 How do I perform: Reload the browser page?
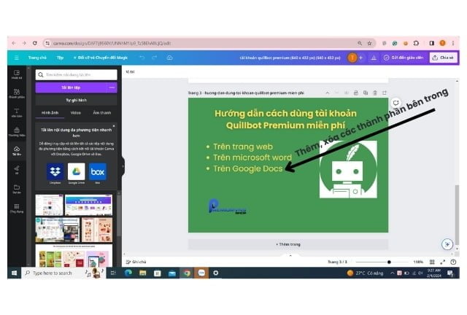pos(35,43)
